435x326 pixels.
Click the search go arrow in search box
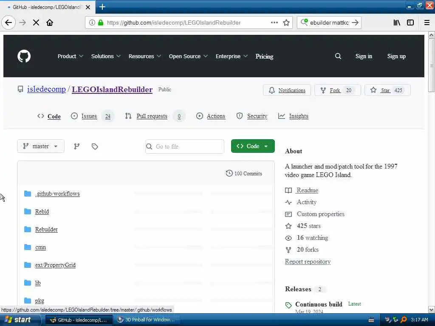pyautogui.click(x=355, y=22)
